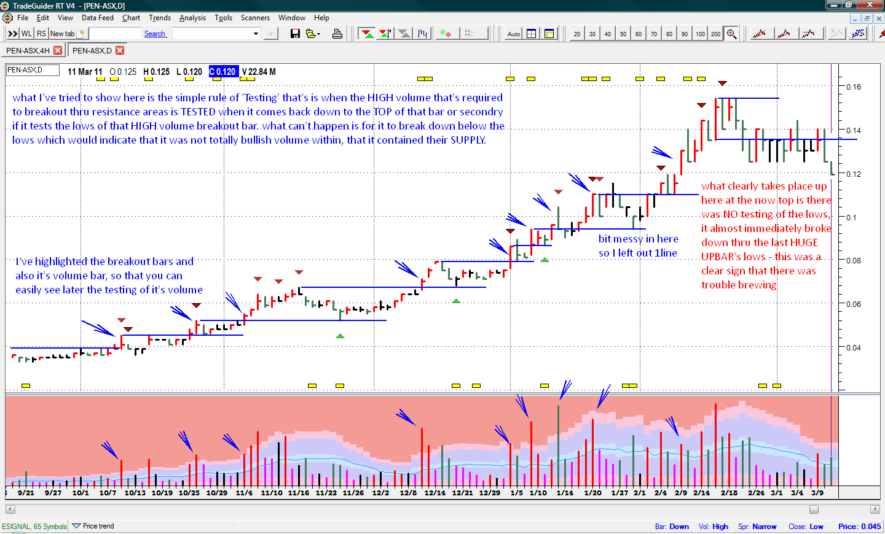Set chart to 50 bars

click(x=623, y=34)
